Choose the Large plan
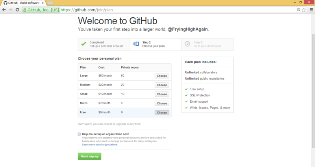 coord(162,76)
